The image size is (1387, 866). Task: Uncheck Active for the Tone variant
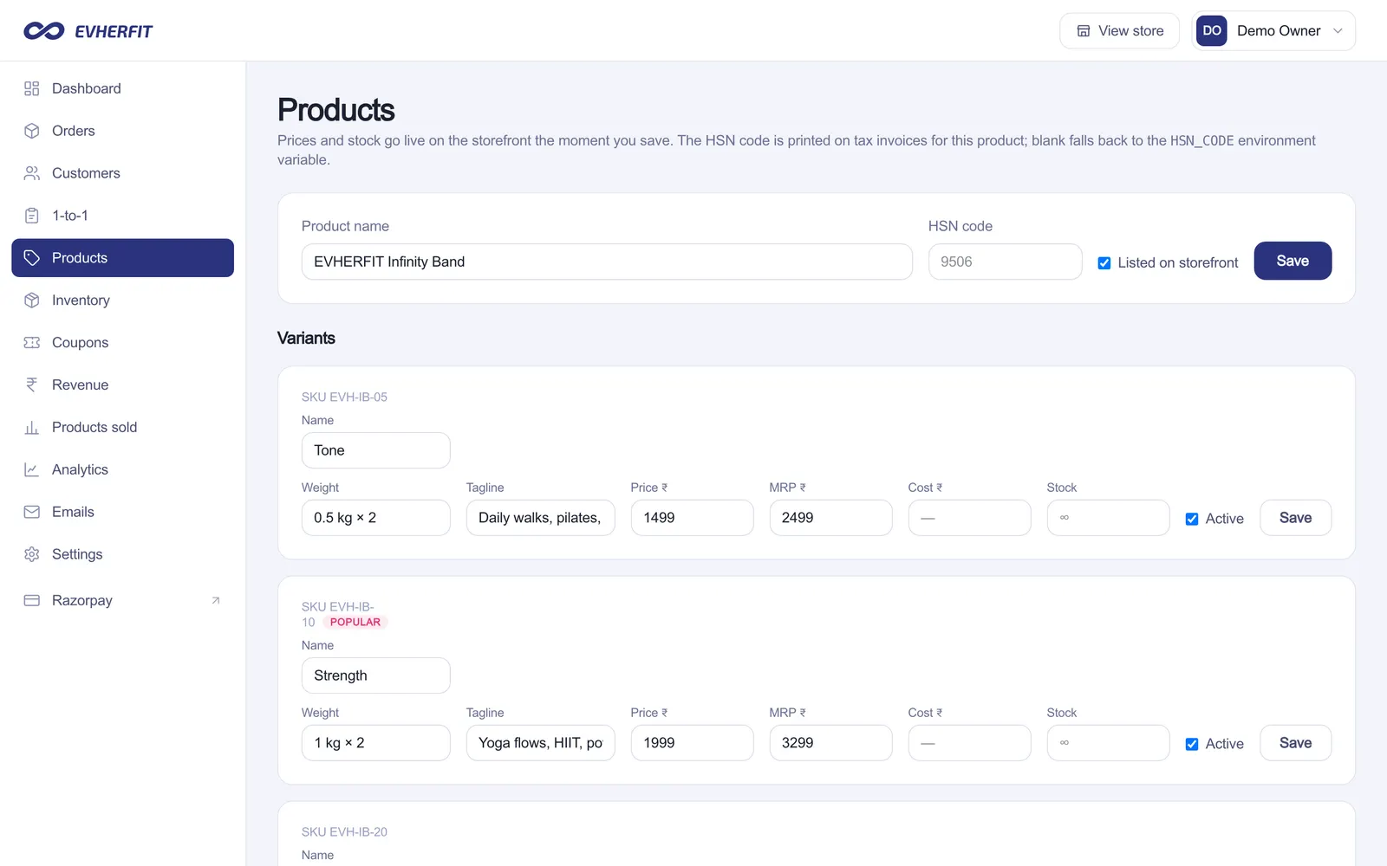coord(1192,519)
